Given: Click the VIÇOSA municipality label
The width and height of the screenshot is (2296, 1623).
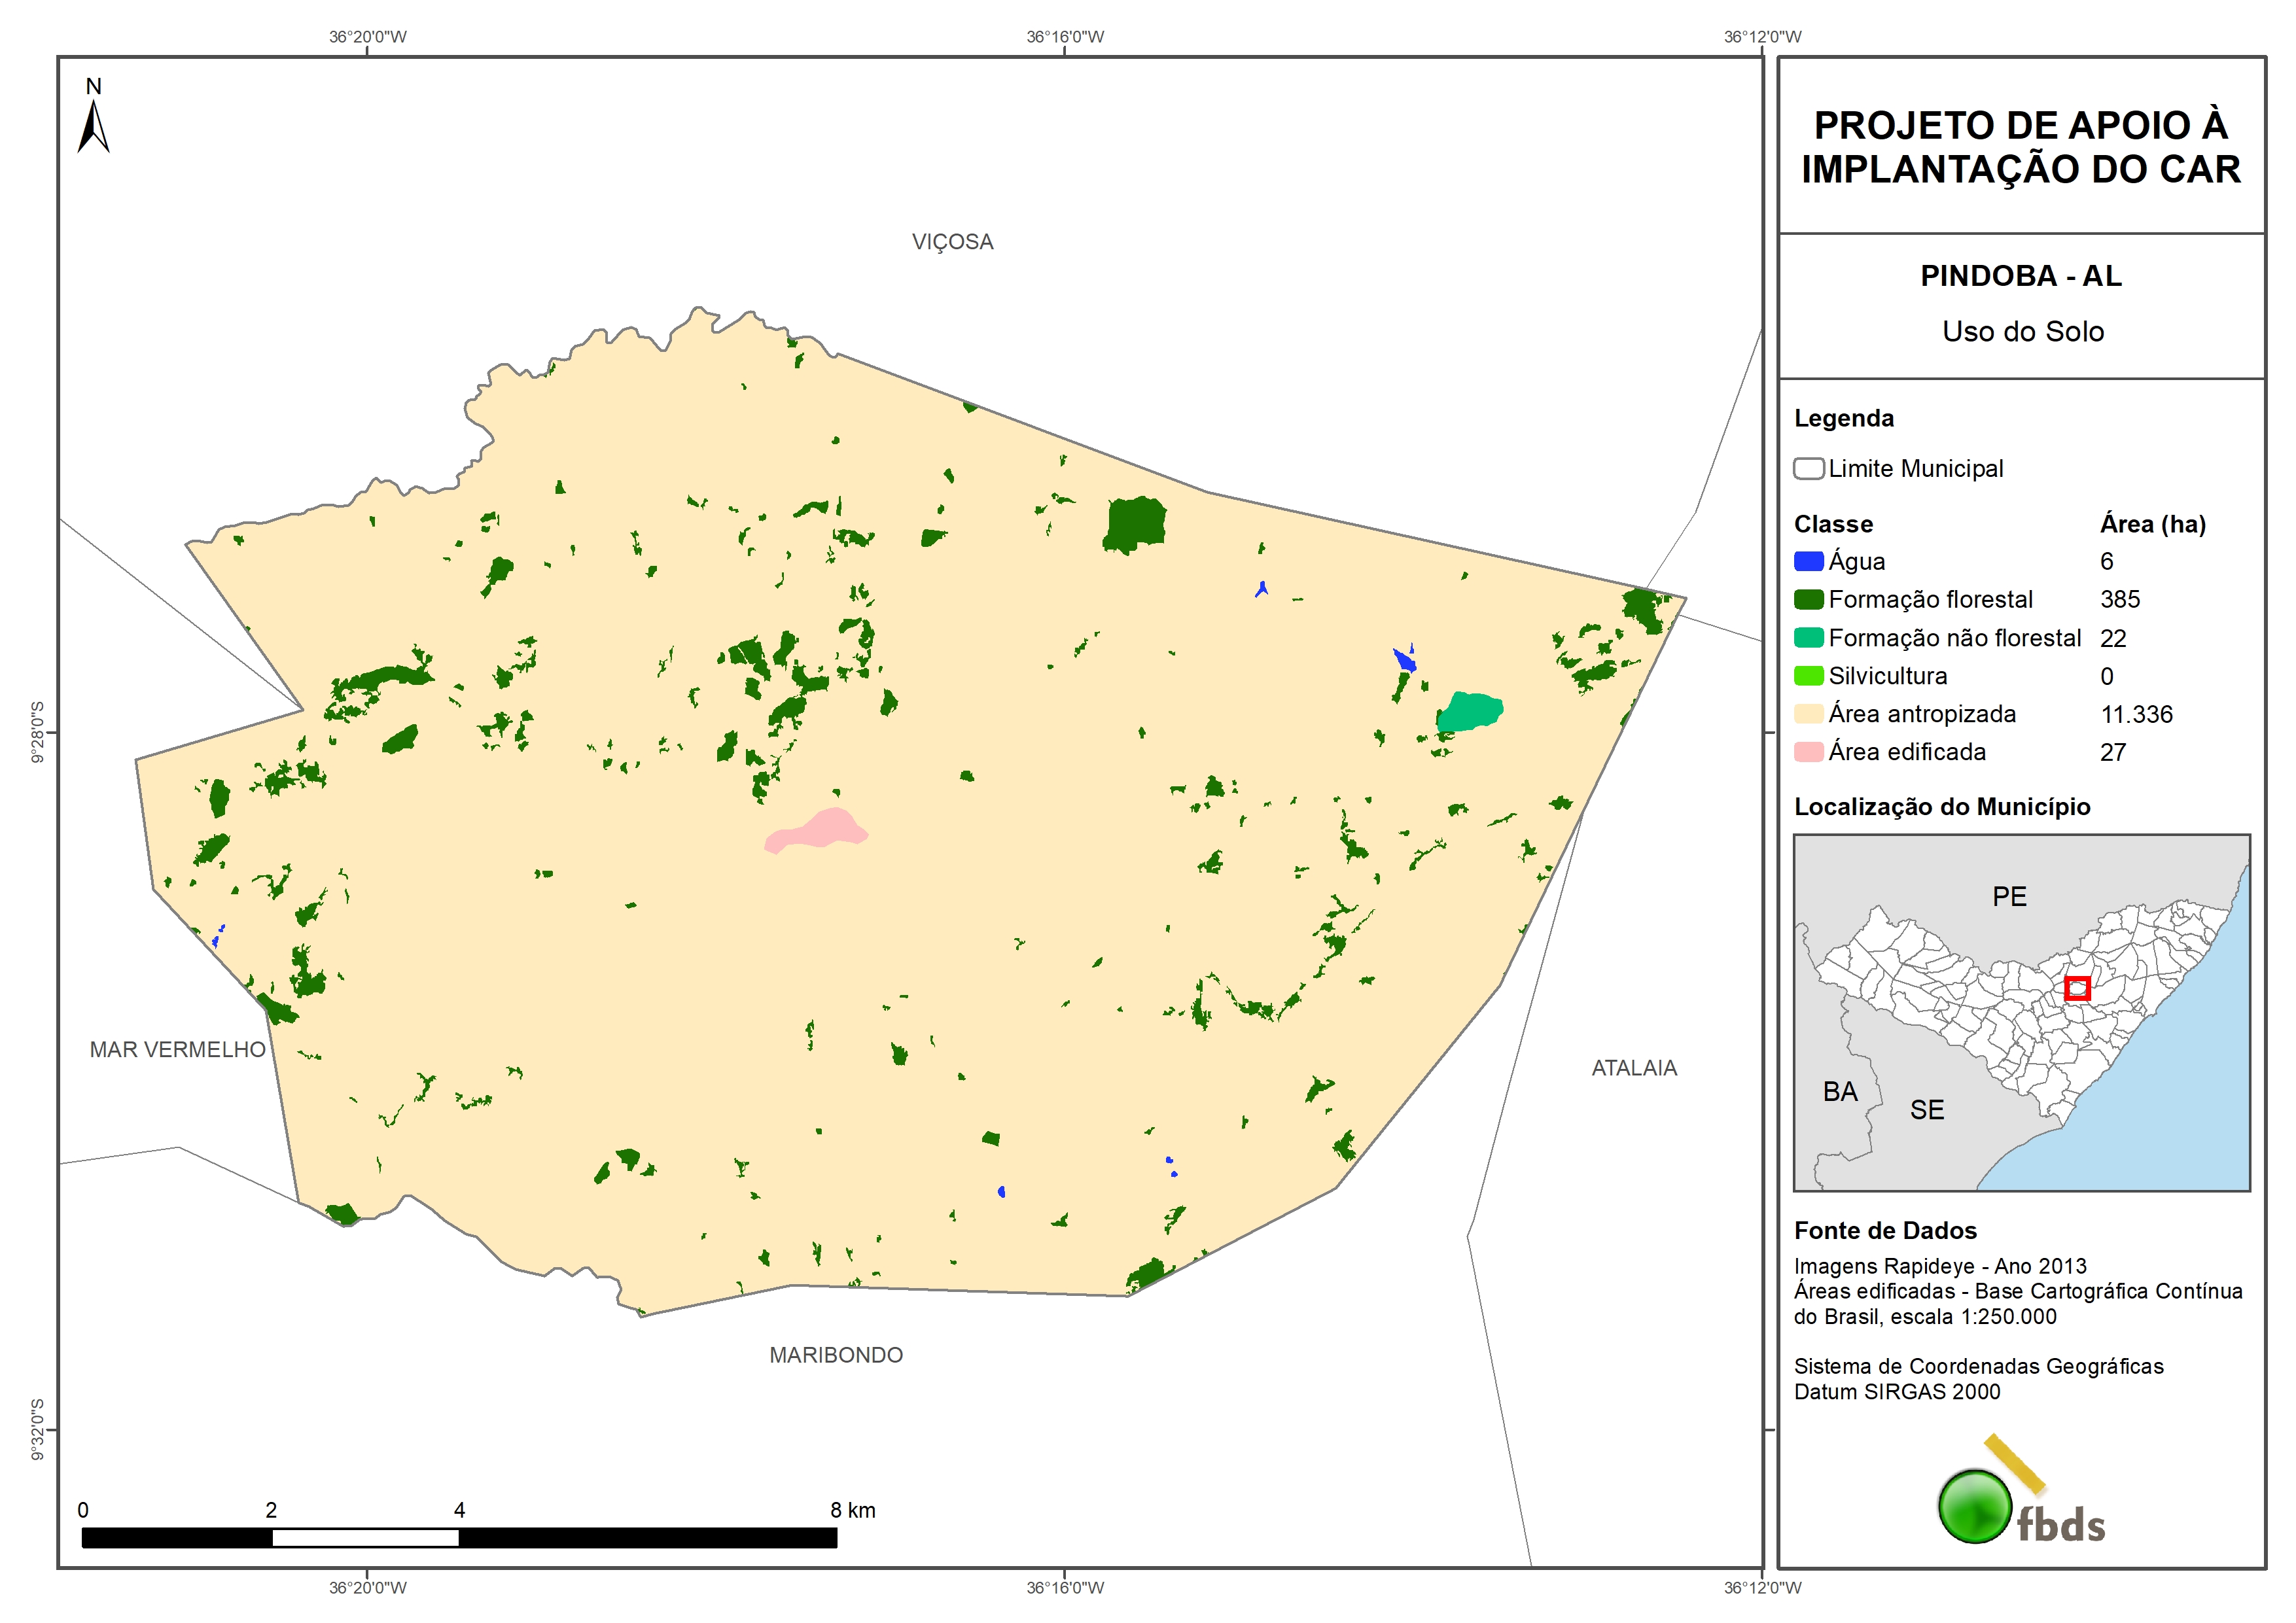Looking at the screenshot, I should [952, 242].
